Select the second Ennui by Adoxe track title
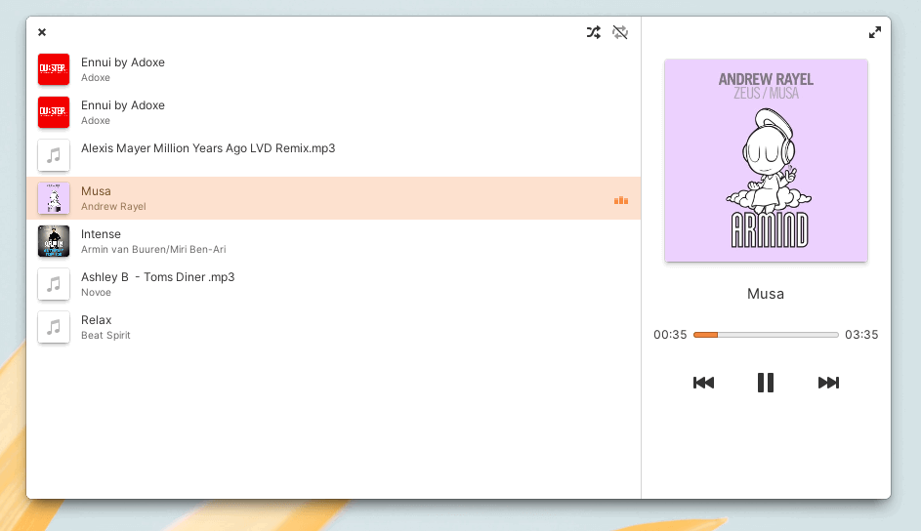921x531 pixels. coord(123,105)
